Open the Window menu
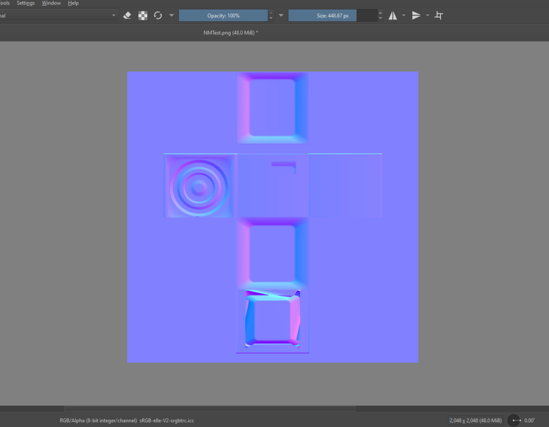 51,3
